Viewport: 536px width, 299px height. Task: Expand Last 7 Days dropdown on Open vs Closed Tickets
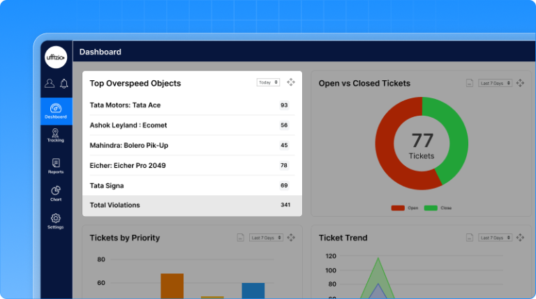495,83
